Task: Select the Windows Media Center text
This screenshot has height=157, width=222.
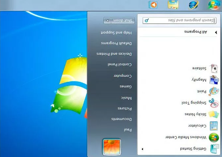Action: (x=186, y=137)
